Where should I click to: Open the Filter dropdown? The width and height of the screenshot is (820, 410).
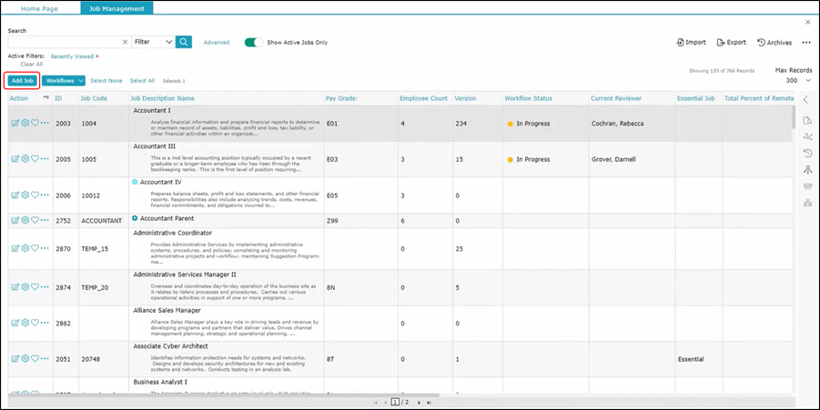[152, 42]
